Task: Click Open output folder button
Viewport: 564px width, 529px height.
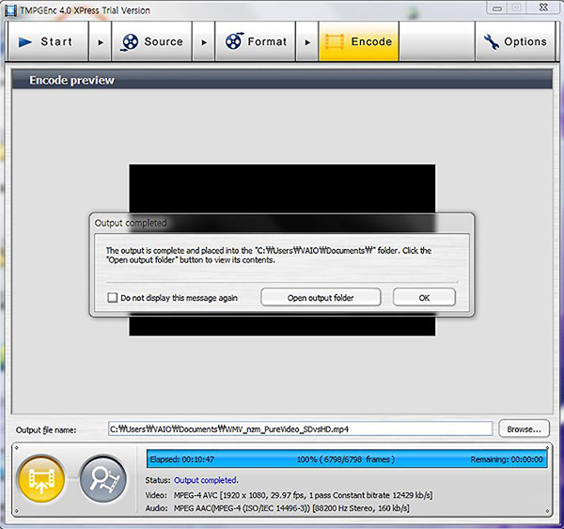Action: [321, 298]
